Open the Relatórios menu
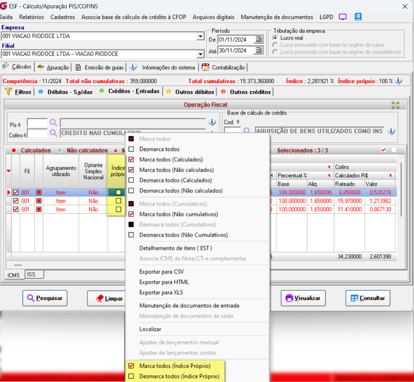This screenshot has width=414, height=382. click(32, 17)
